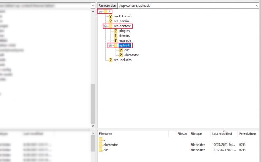Viewport: 261px width, 162px height.
Task: Click the local tree scrollbar down arrow
Action: (x=93, y=126)
